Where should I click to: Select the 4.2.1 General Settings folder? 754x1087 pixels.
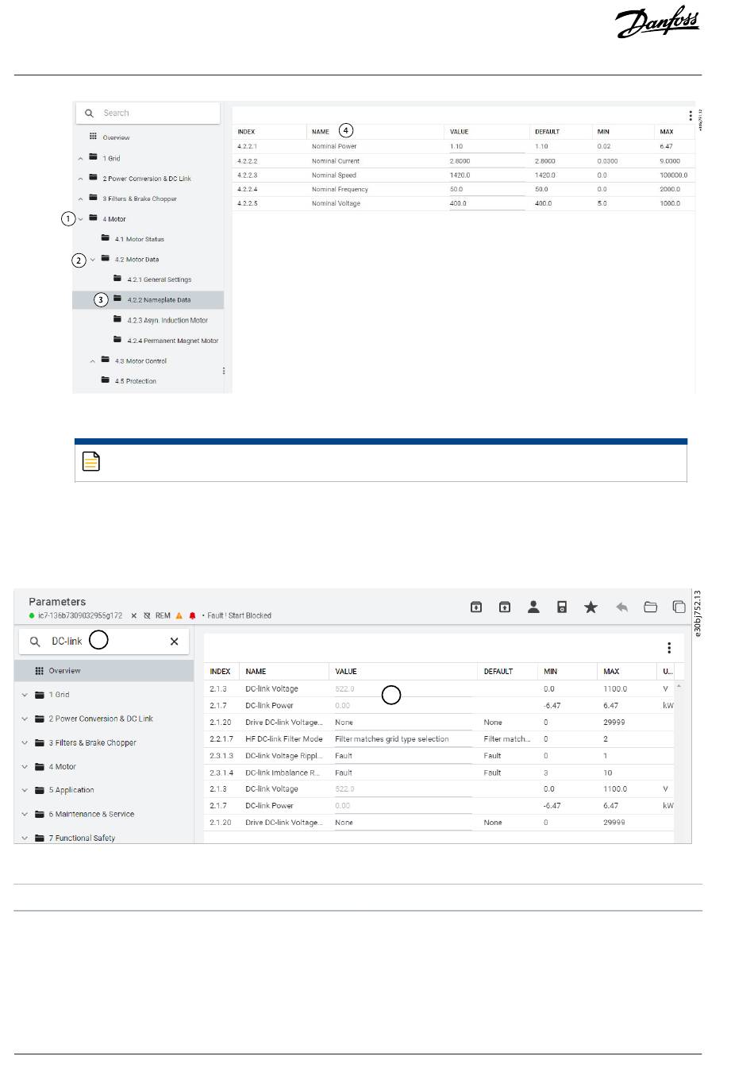(x=152, y=279)
